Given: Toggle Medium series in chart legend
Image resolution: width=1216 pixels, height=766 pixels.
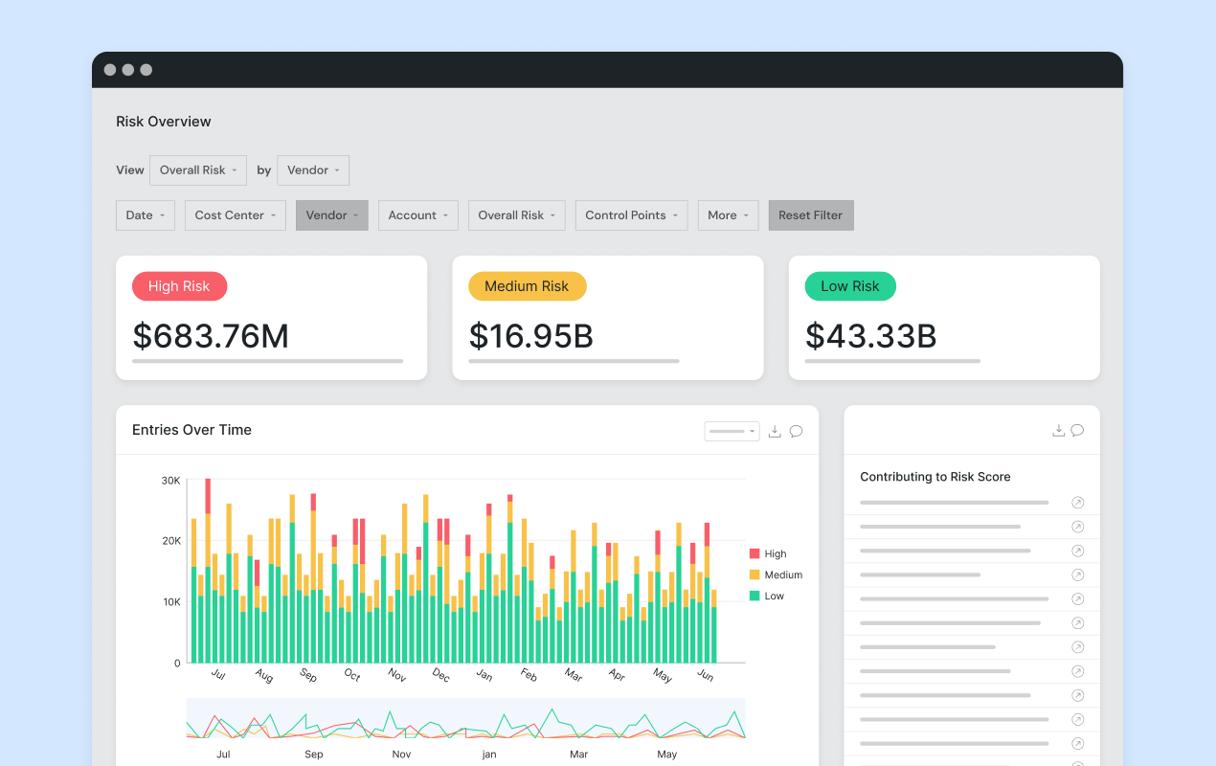Looking at the screenshot, I should (x=775, y=574).
